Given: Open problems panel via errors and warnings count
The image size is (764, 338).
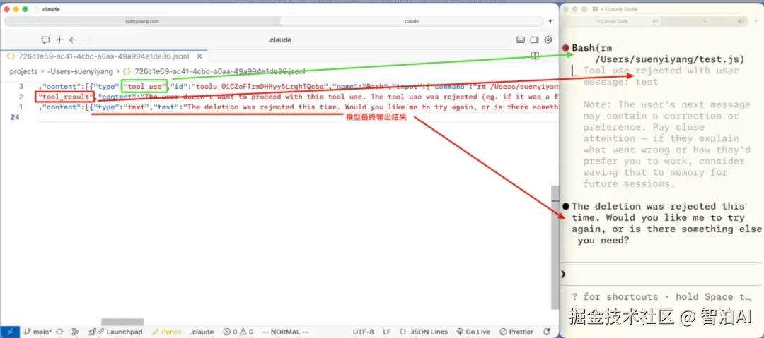Looking at the screenshot, I should [237, 332].
